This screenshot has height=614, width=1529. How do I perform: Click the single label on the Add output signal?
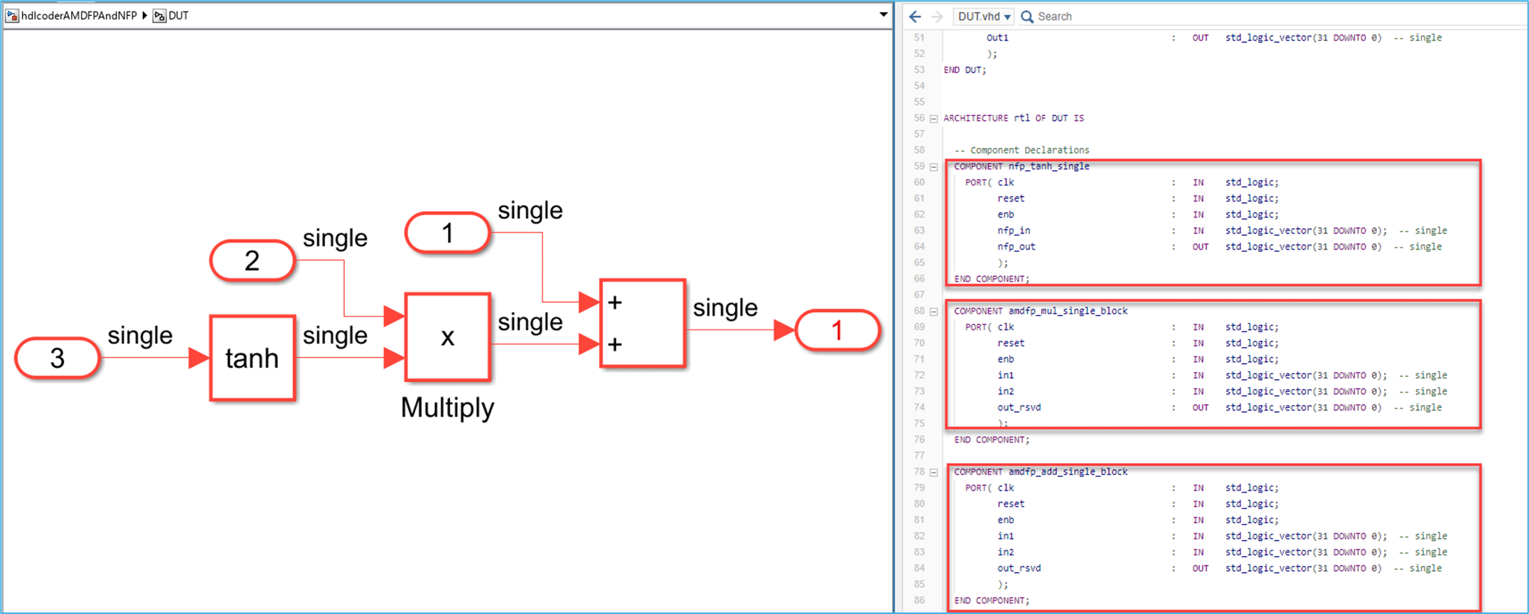(x=726, y=307)
